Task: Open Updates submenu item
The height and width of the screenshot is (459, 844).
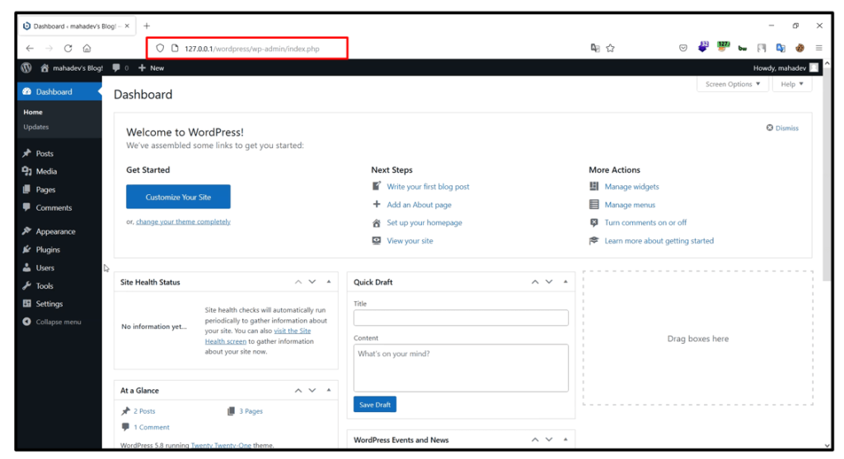Action: click(36, 127)
